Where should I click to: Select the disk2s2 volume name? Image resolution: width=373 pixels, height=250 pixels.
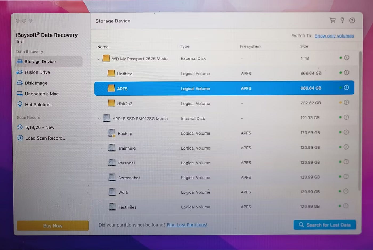pyautogui.click(x=125, y=104)
